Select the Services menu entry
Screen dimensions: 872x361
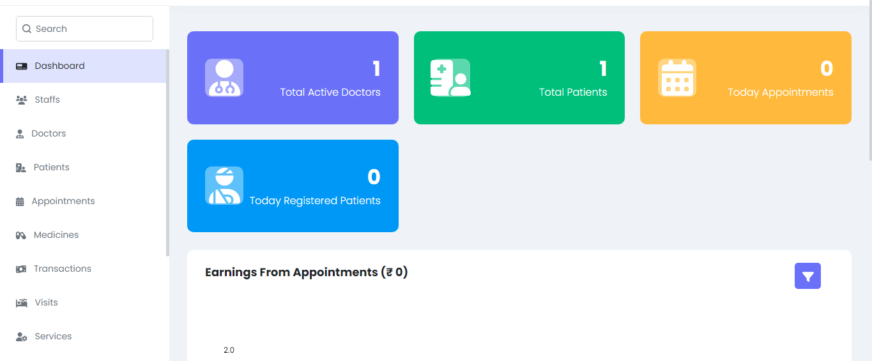click(53, 336)
